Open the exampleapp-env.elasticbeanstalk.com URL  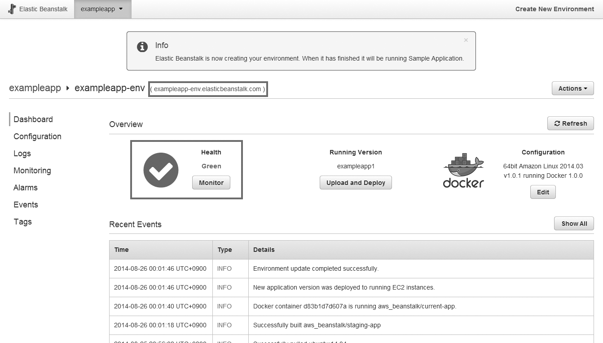(207, 89)
